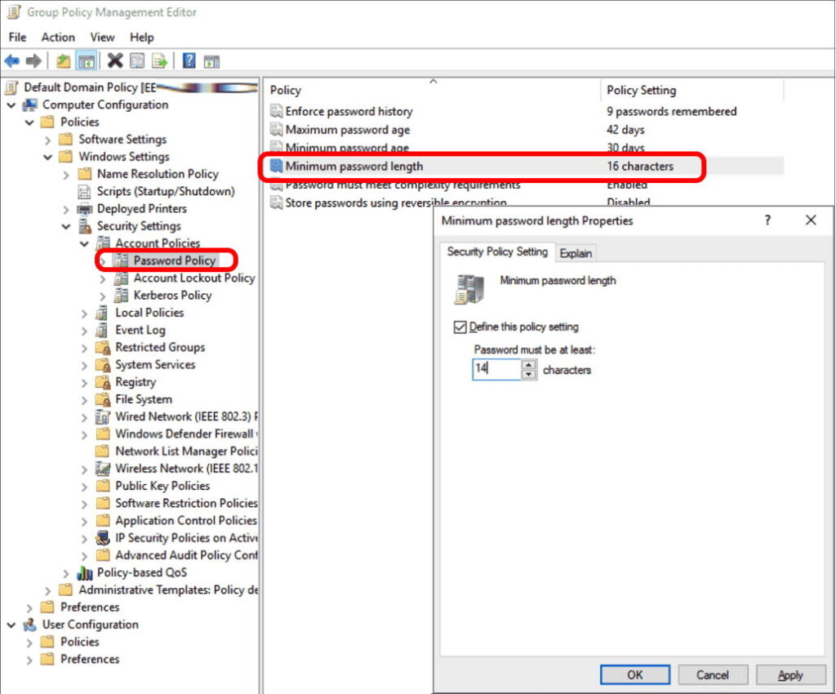Viewport: 836px width, 694px height.
Task: Click the Back arrow toolbar icon
Action: [x=11, y=61]
